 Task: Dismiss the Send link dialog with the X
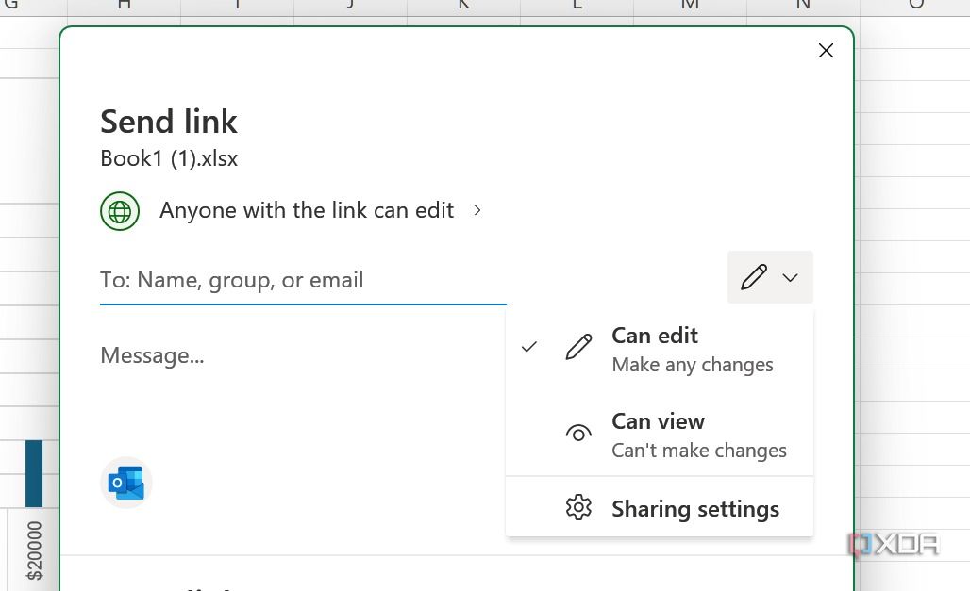point(826,50)
